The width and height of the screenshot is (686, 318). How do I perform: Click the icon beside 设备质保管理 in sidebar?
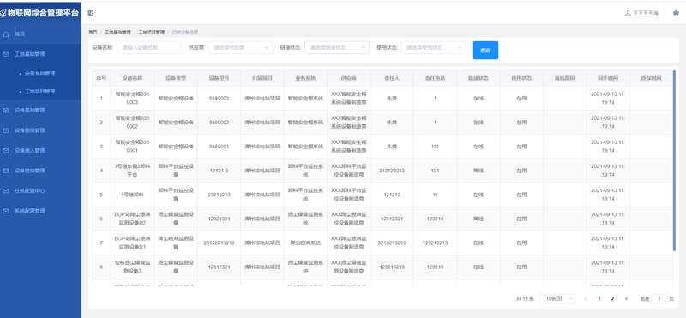pyautogui.click(x=6, y=130)
